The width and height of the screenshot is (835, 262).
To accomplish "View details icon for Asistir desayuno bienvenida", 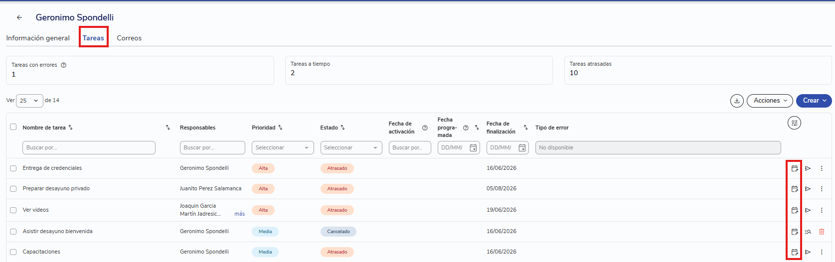I will pyautogui.click(x=808, y=232).
